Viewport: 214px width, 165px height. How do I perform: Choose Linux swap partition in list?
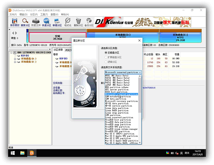coord(121,113)
